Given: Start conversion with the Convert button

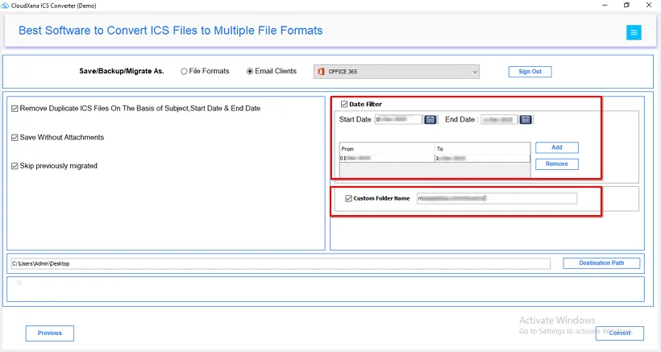Looking at the screenshot, I should coord(620,333).
